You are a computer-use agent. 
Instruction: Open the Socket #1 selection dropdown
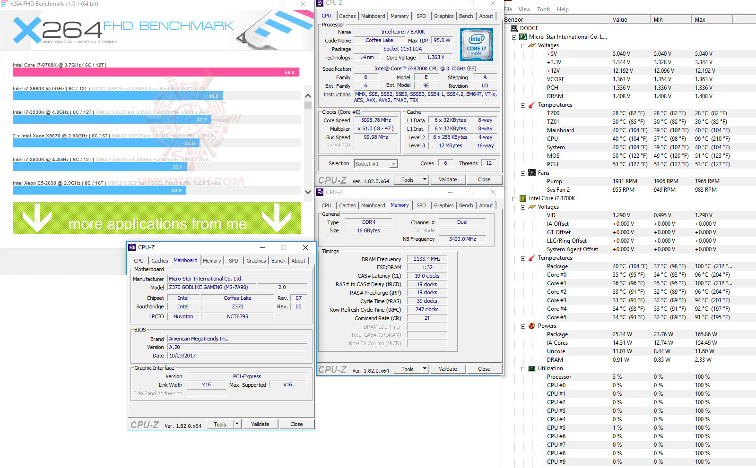393,164
